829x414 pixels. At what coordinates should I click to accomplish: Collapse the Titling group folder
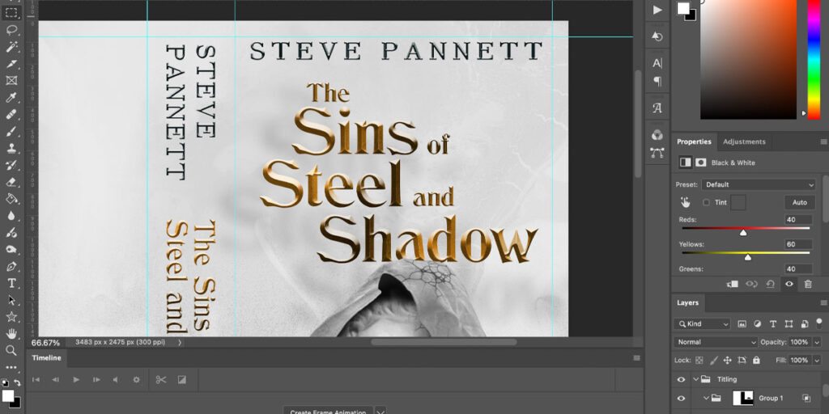click(x=695, y=379)
